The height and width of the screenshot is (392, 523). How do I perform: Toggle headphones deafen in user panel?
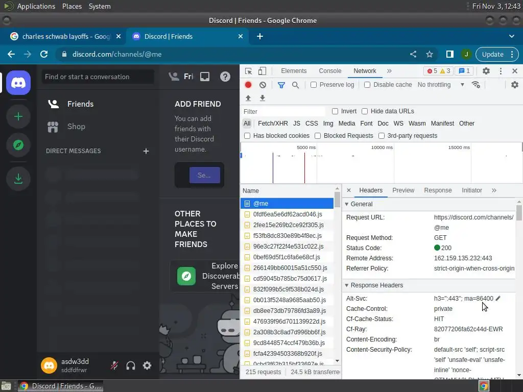[131, 365]
